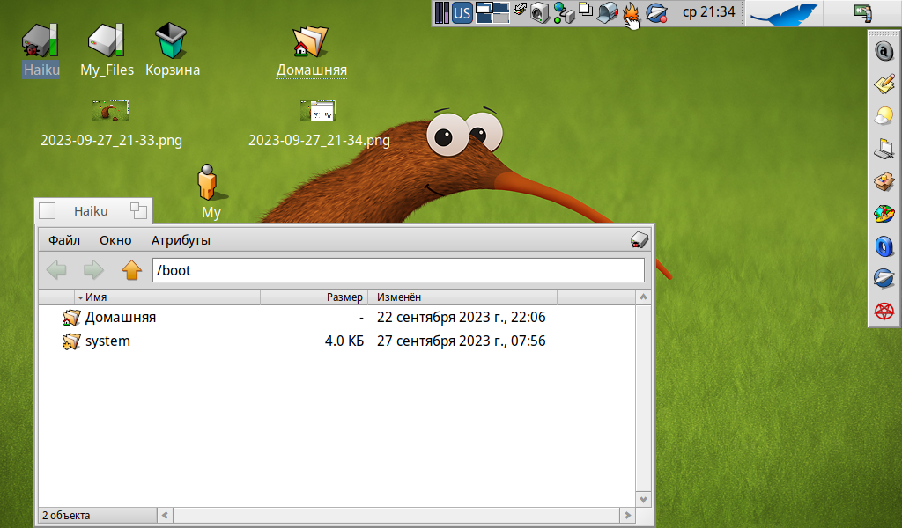Click the Workspaces applet in the tray

click(x=492, y=12)
